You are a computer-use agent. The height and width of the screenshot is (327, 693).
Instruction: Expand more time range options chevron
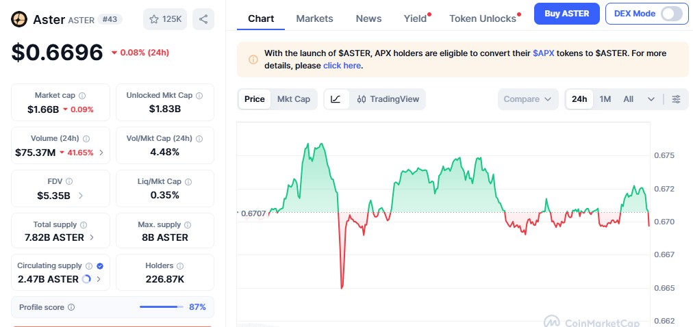[651, 99]
